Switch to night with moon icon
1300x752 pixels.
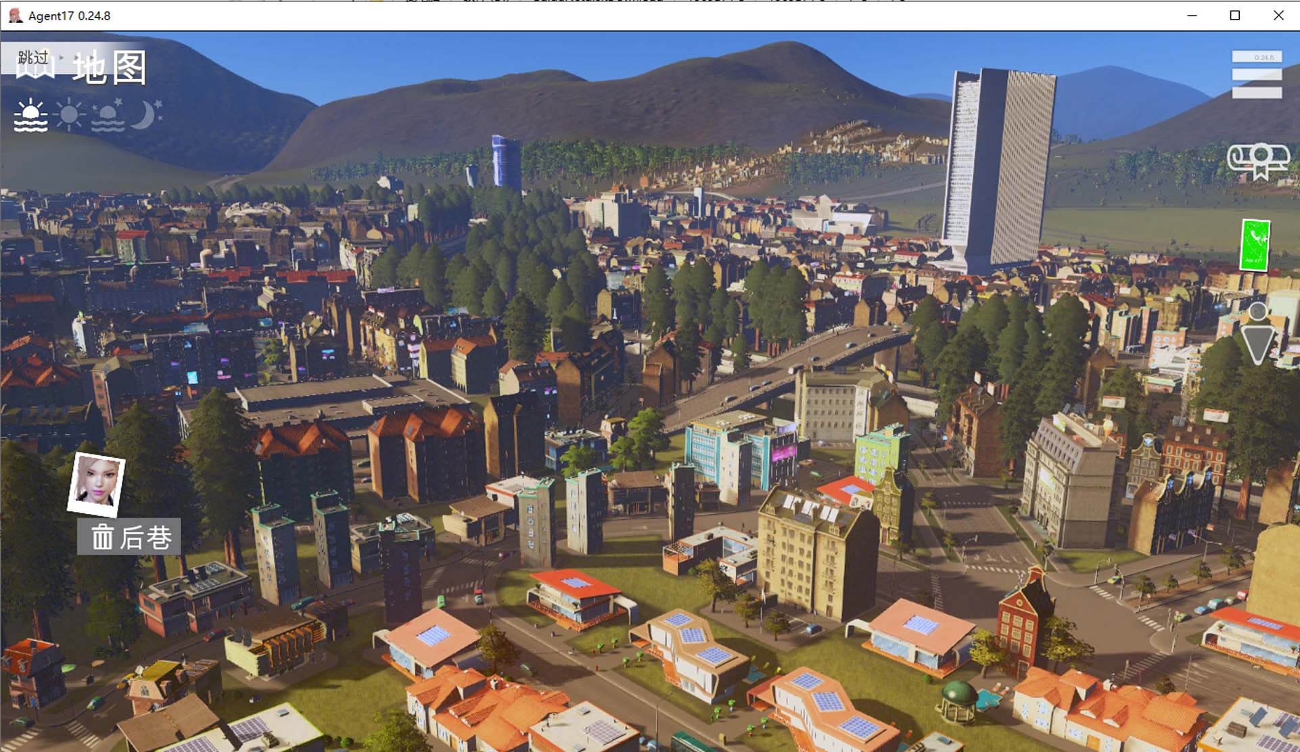click(146, 114)
